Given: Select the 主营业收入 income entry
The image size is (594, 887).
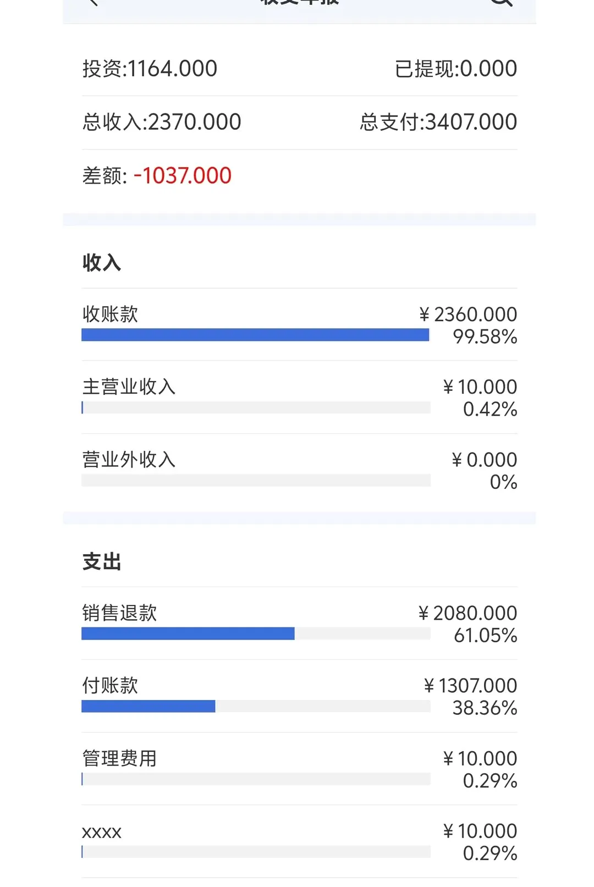Looking at the screenshot, I should point(299,398).
